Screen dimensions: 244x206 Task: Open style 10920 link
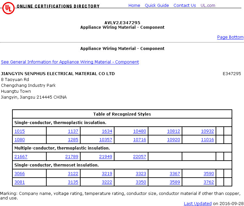pos(174,139)
